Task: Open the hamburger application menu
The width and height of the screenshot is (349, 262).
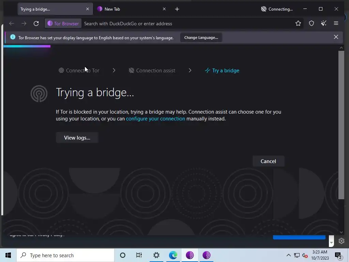Action: [336, 23]
